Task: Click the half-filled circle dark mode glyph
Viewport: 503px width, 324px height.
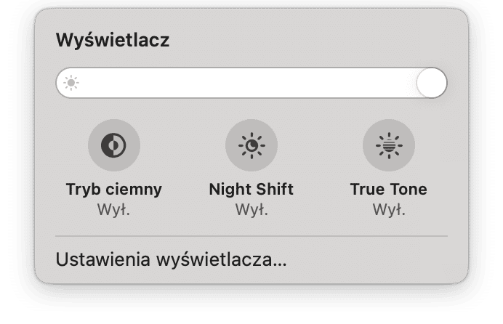Action: pos(113,145)
